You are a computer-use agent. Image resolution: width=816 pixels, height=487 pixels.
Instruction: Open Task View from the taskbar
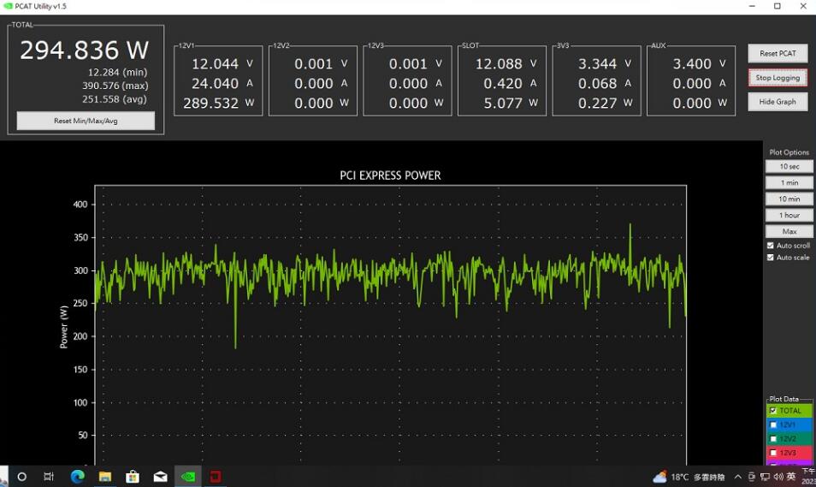(49, 477)
